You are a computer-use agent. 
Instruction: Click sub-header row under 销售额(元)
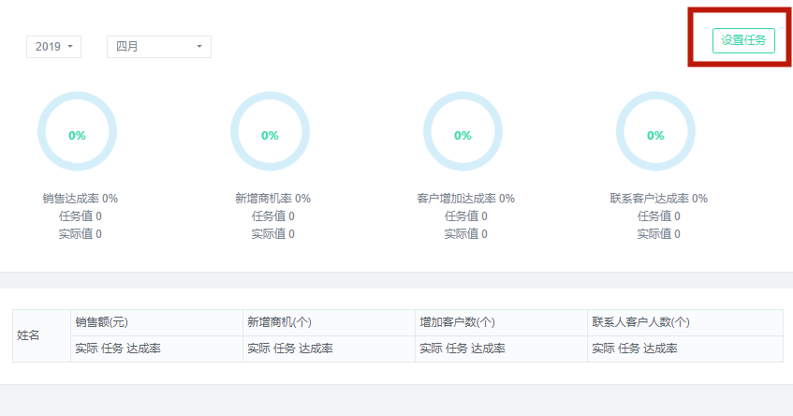(118, 349)
